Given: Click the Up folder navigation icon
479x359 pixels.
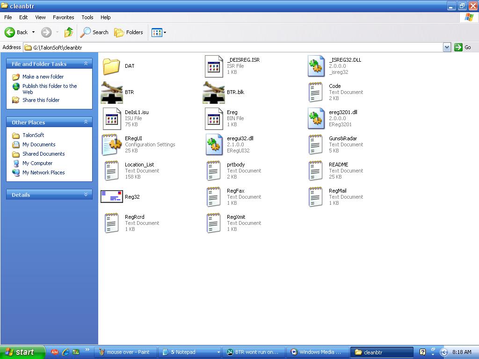Looking at the screenshot, I should [69, 33].
